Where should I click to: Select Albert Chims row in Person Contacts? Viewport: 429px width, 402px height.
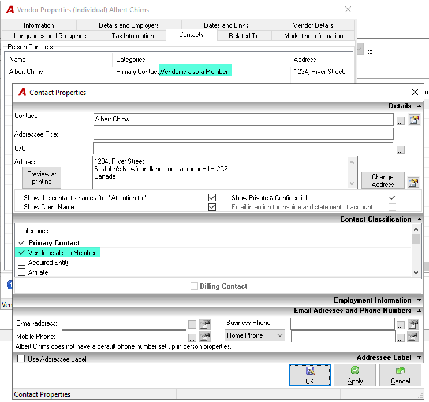pyautogui.click(x=179, y=72)
